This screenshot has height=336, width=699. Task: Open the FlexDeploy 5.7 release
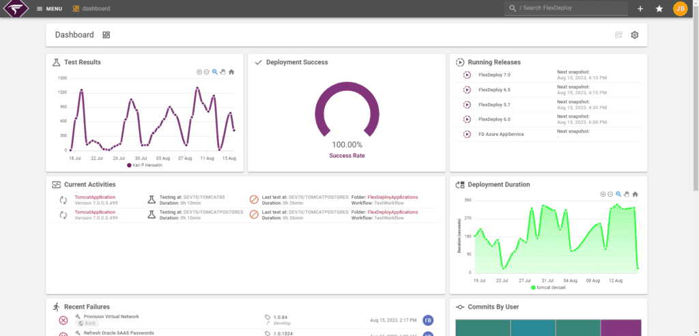[x=494, y=104]
